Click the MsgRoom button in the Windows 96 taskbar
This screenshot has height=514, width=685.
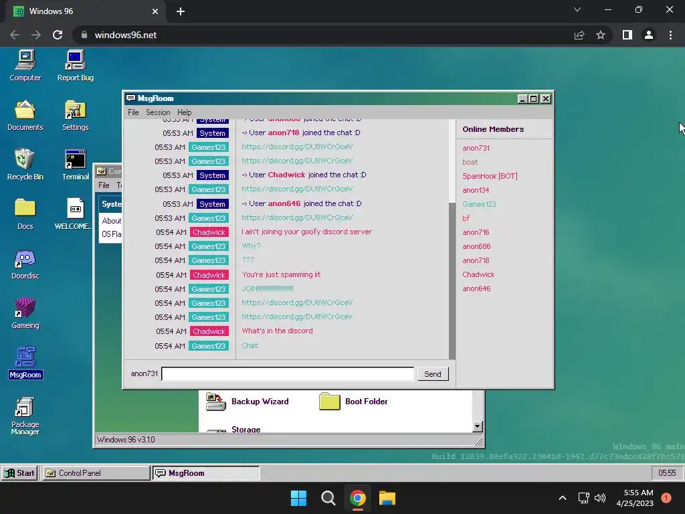[x=206, y=473]
